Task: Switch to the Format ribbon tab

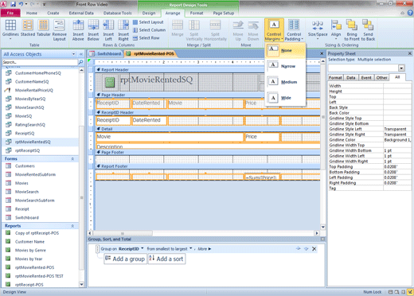Action: point(197,13)
